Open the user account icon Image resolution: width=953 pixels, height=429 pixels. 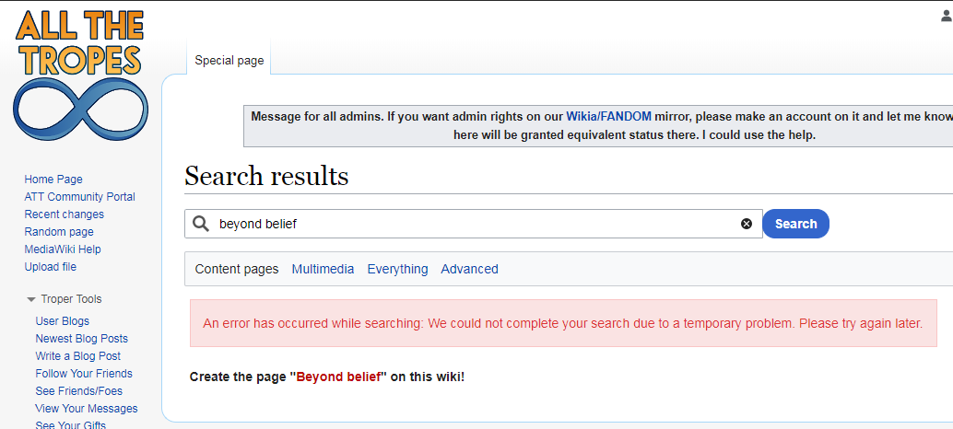tap(947, 17)
